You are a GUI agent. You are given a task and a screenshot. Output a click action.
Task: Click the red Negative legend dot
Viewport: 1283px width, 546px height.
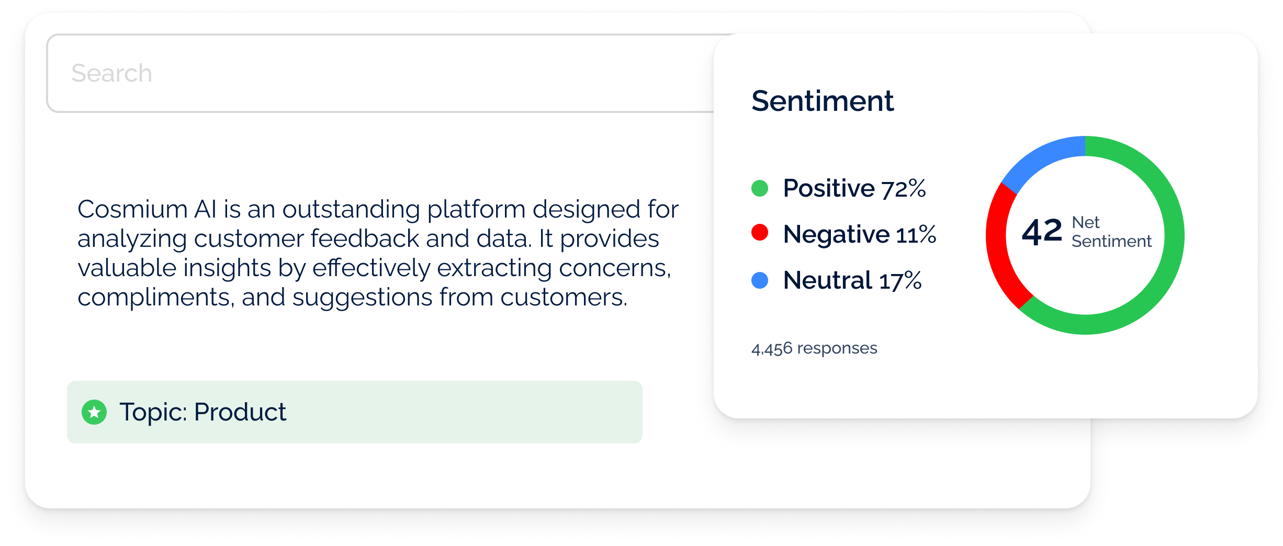pyautogui.click(x=760, y=233)
